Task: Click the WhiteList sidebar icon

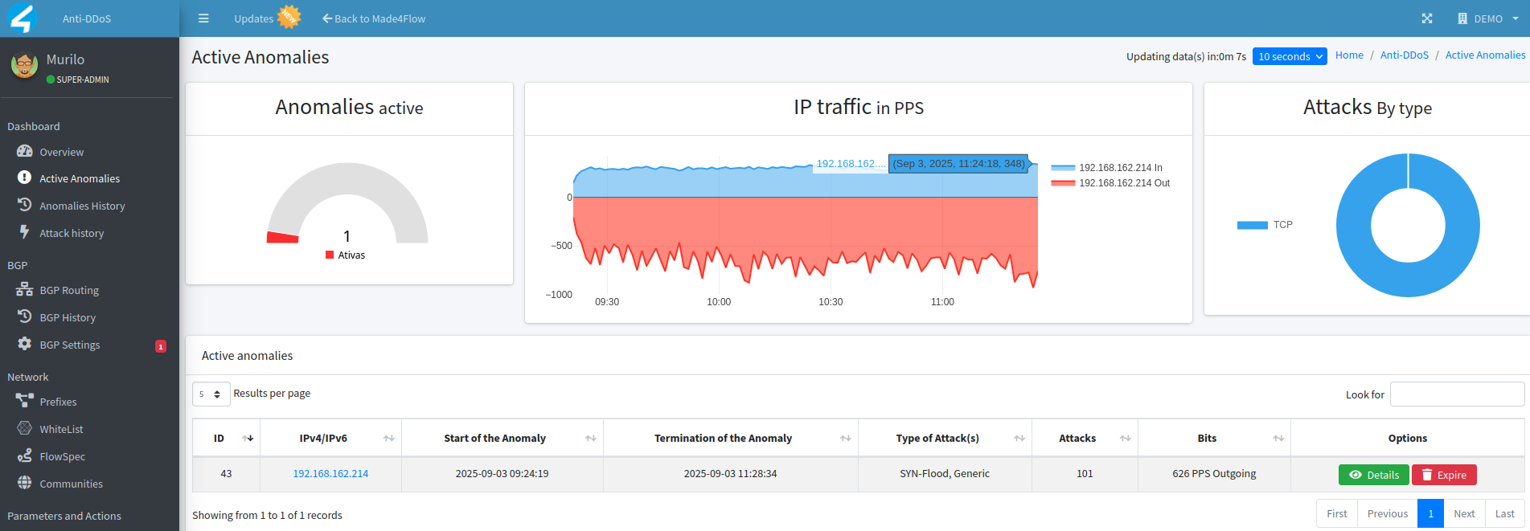Action: click(x=25, y=428)
